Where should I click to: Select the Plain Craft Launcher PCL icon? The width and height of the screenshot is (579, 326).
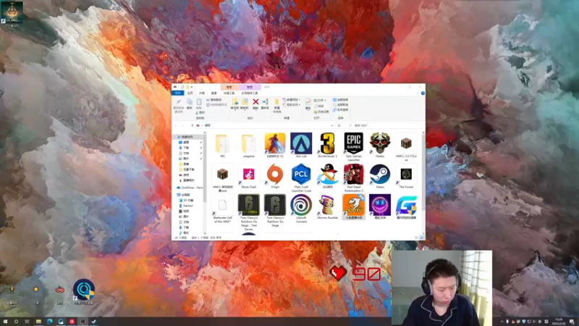point(301,177)
